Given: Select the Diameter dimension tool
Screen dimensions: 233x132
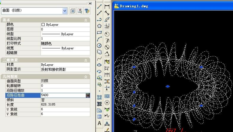Looking at the screenshot, I should tap(107, 47).
